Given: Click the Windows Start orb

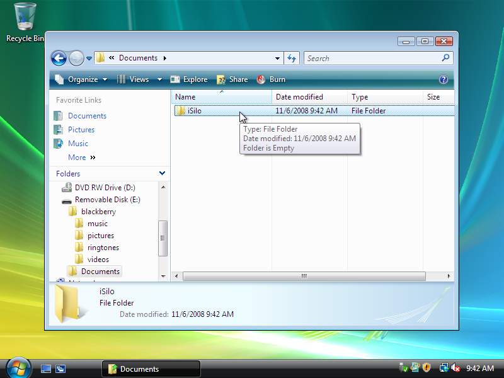Looking at the screenshot, I should [x=18, y=368].
